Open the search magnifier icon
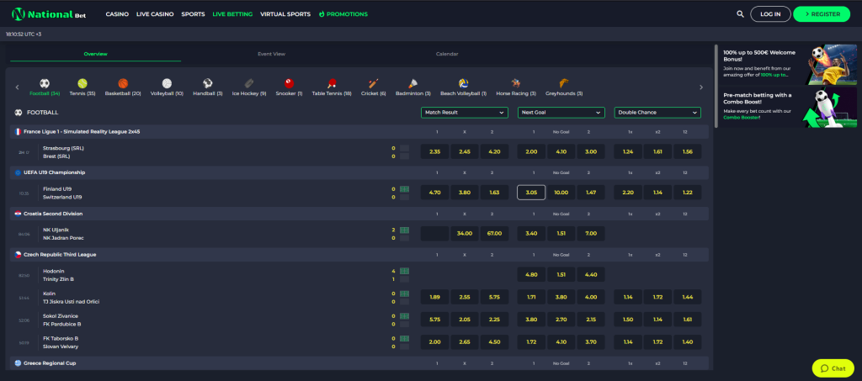862x381 pixels. [740, 14]
